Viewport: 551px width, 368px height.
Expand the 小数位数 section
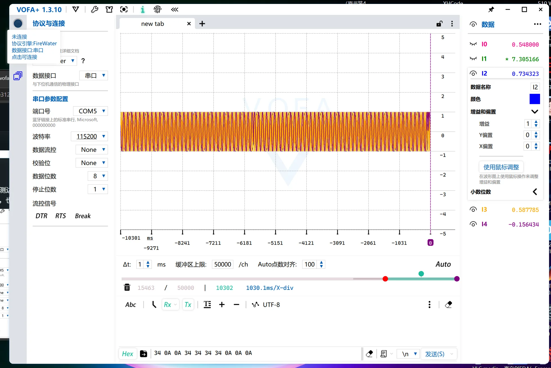click(x=535, y=192)
